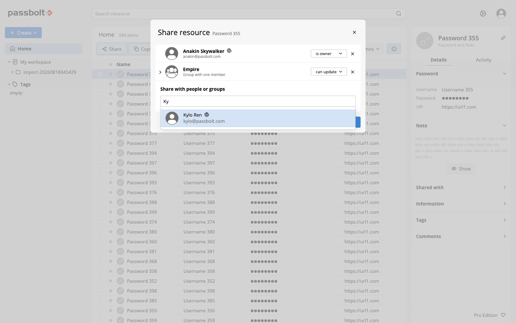Collapse the Tags section
Screen dimensions: 516x323
pos(9,84)
